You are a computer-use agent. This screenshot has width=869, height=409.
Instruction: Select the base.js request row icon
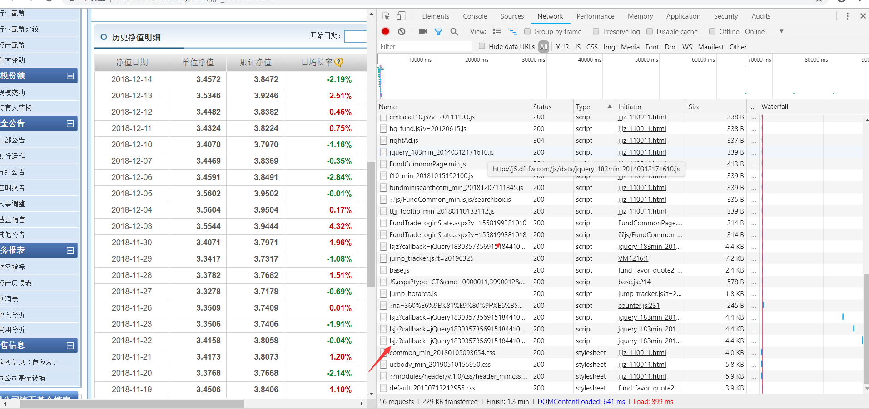(383, 270)
